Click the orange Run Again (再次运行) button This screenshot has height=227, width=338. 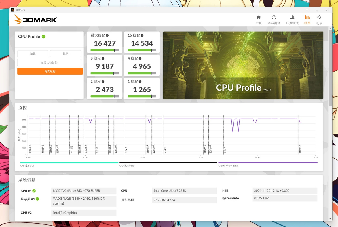50,71
